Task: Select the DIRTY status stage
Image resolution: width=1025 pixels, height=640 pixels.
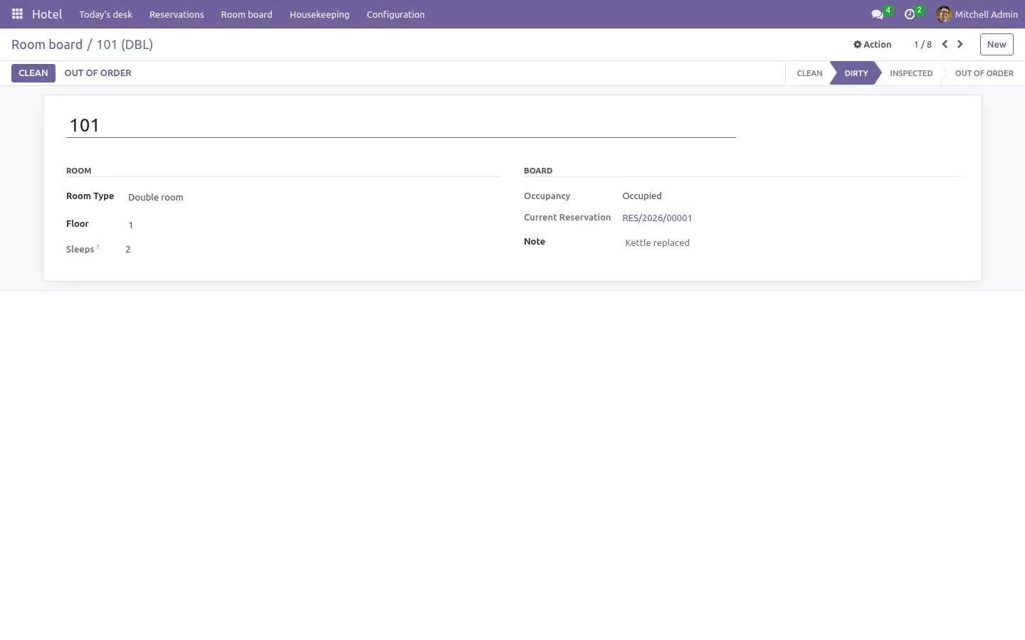Action: [x=856, y=73]
